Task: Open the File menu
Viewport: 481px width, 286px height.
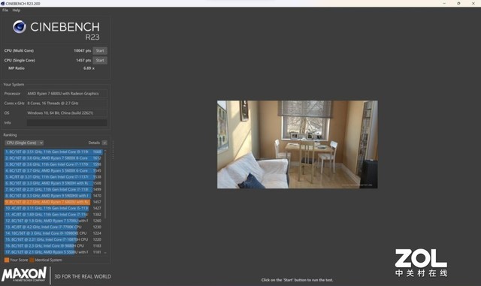Action: (5, 10)
